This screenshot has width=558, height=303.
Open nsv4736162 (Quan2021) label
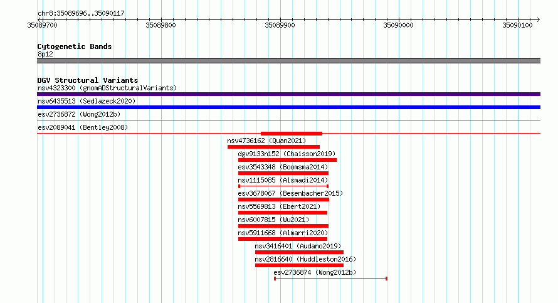click(266, 141)
